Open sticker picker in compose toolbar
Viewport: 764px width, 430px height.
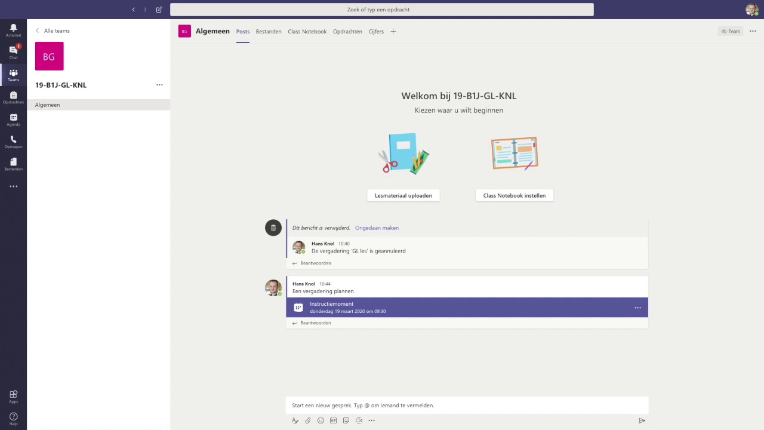pyautogui.click(x=346, y=420)
